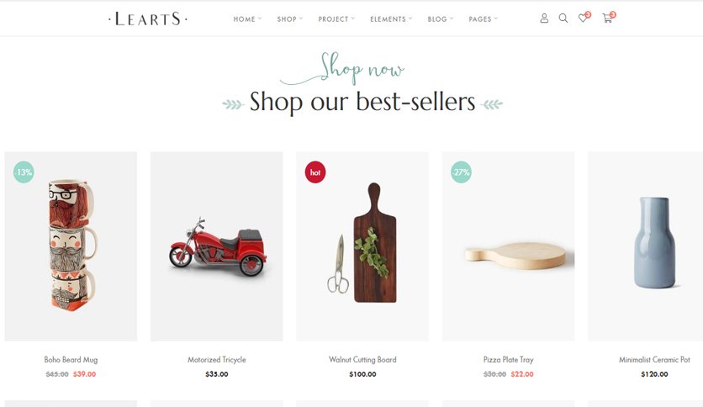Click the Learts logo
Screen dimensions: 703x407
click(148, 18)
